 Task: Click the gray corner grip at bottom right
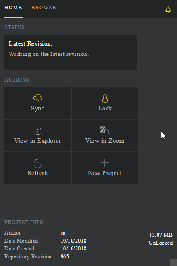click(173, 262)
